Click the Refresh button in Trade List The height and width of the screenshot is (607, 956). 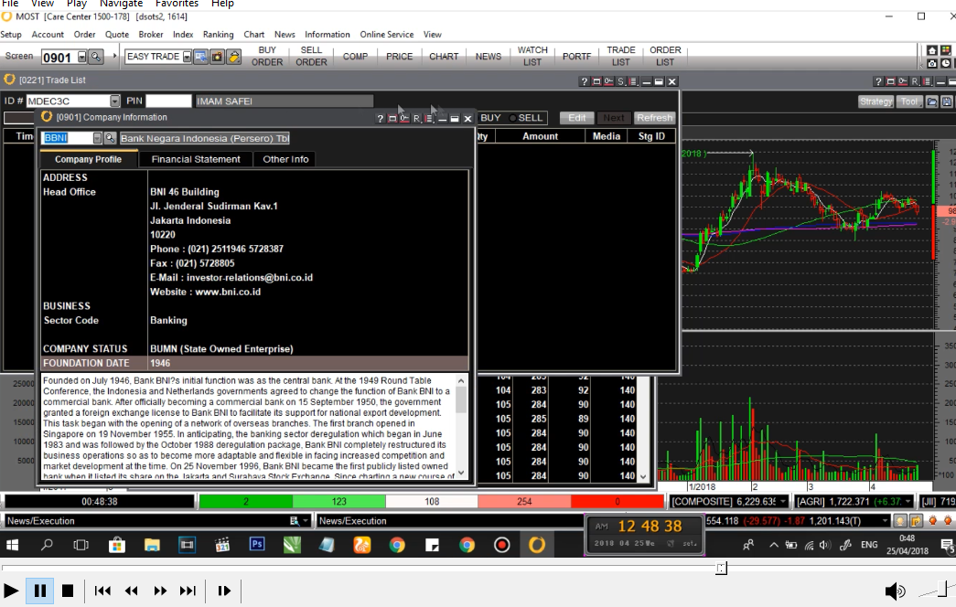[x=654, y=118]
